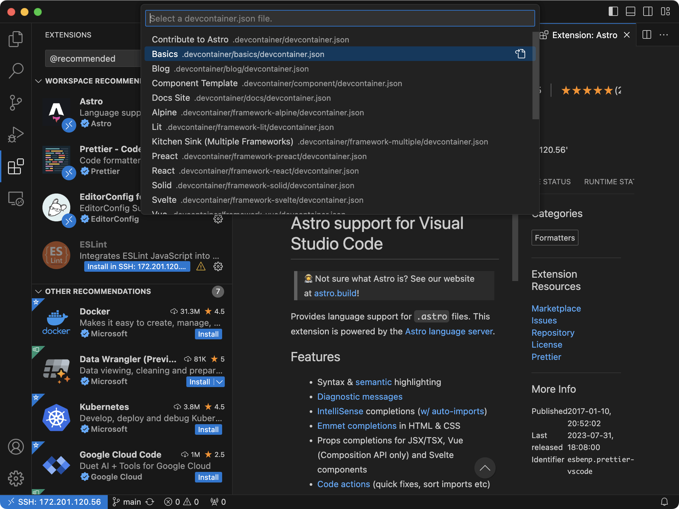Open License resource link
The width and height of the screenshot is (679, 509).
pos(547,345)
